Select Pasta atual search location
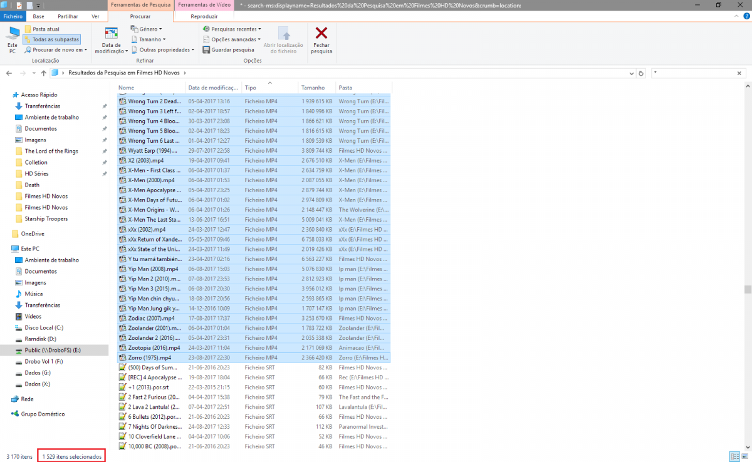Viewport: 752px width, 462px height. (x=42, y=29)
